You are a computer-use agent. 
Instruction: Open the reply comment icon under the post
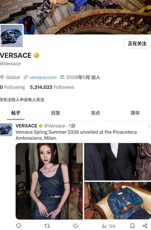(x=19, y=226)
